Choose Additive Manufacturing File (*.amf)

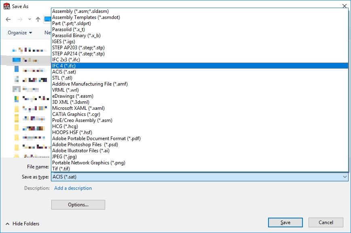200,84
